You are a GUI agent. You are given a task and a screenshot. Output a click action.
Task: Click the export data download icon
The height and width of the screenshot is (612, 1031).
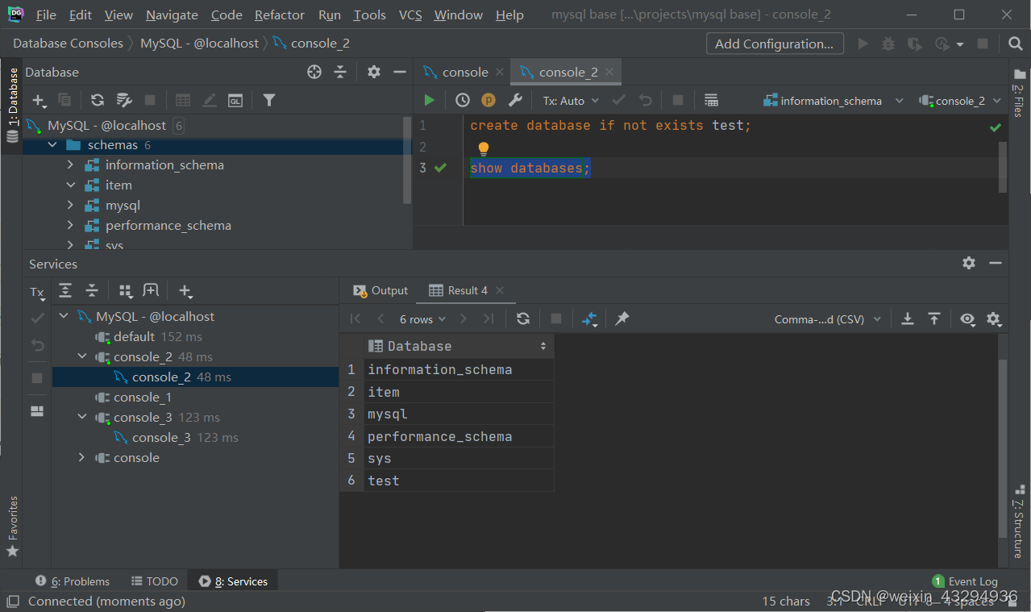click(x=908, y=318)
